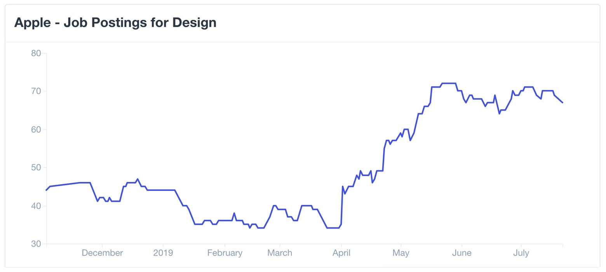
Task: Click the chart title 'Apple - Job Postings for Design'
Action: 115,23
